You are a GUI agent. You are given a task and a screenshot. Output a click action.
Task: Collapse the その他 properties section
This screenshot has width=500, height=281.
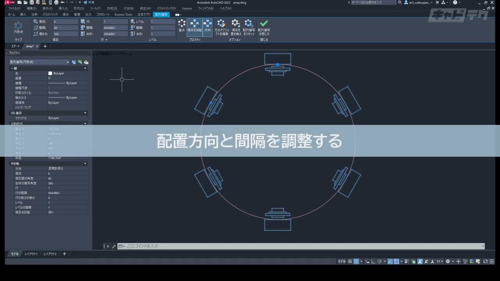(x=85, y=164)
